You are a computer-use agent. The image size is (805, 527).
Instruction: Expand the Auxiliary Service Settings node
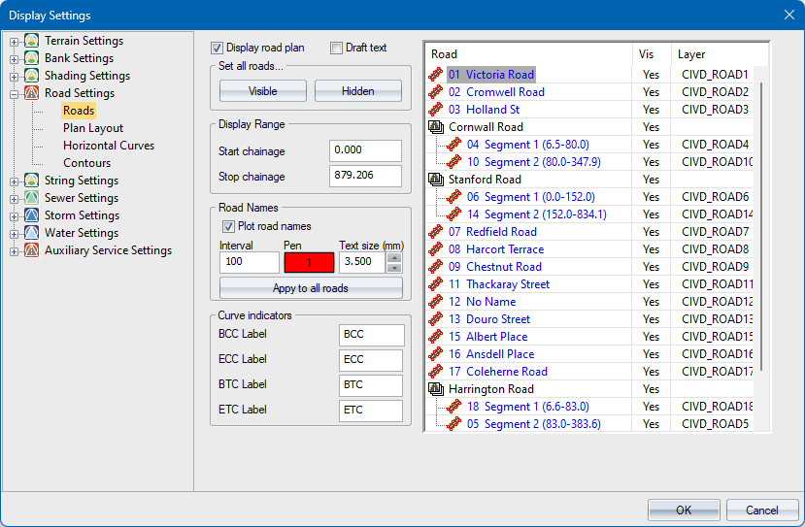click(14, 250)
